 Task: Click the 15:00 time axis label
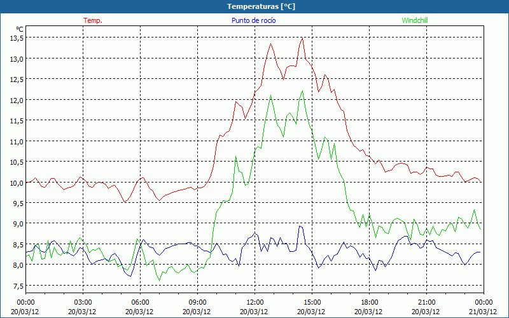tap(312, 303)
